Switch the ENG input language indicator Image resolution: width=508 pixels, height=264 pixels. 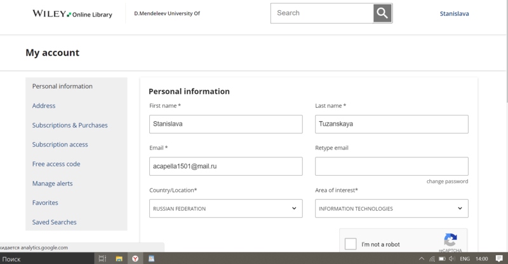(465, 258)
